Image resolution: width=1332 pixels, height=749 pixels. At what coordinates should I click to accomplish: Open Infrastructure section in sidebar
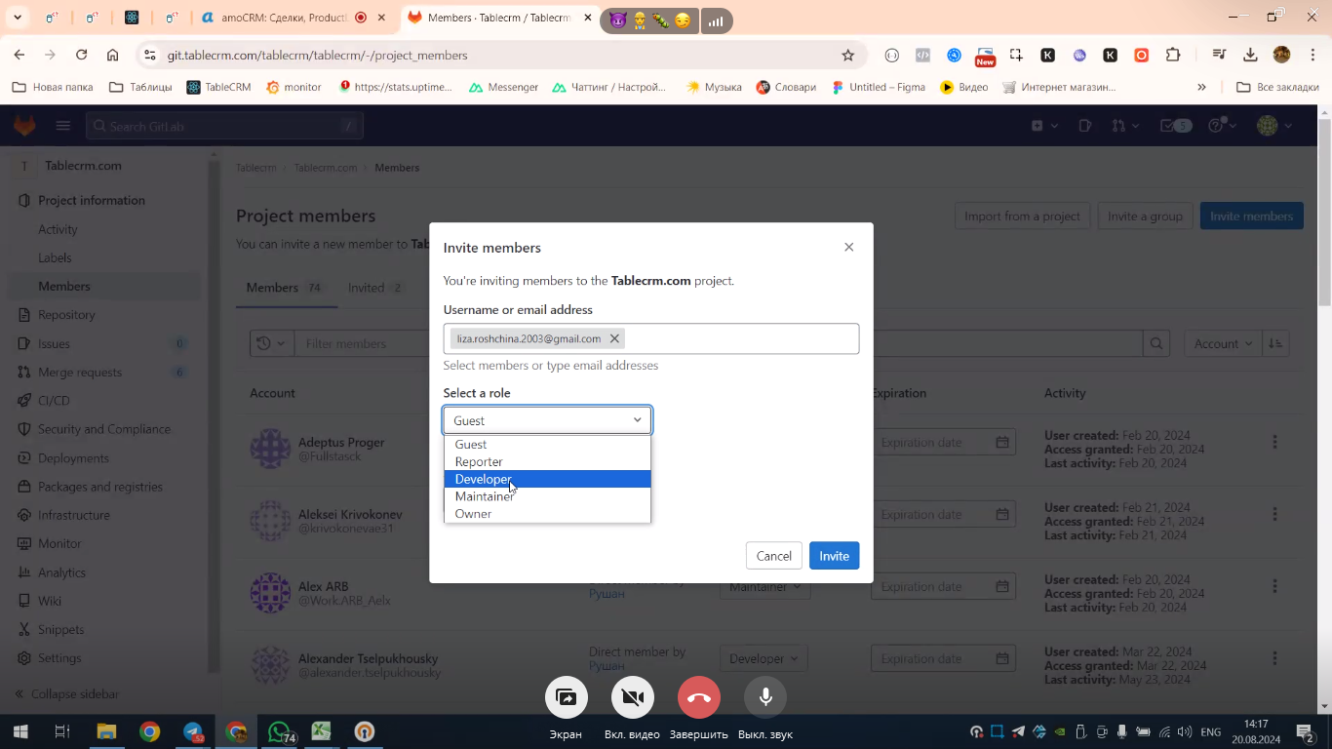[74, 515]
